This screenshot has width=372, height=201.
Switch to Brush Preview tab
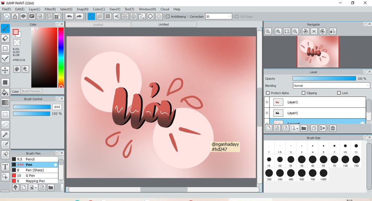(31, 91)
